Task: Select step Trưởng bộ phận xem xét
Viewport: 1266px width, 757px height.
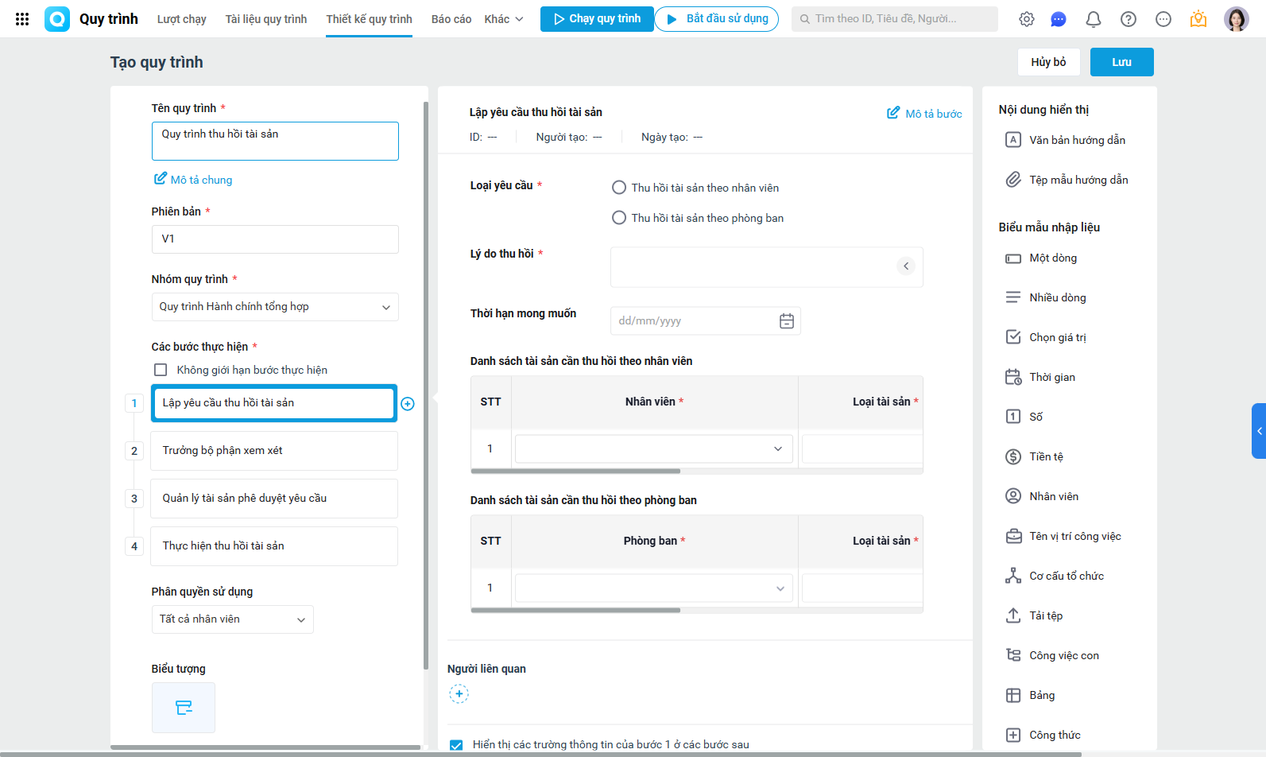Action: [274, 451]
